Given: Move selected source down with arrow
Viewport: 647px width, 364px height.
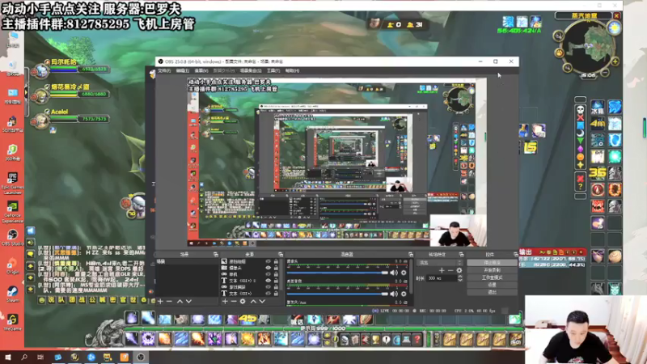Looking at the screenshot, I should click(x=261, y=301).
